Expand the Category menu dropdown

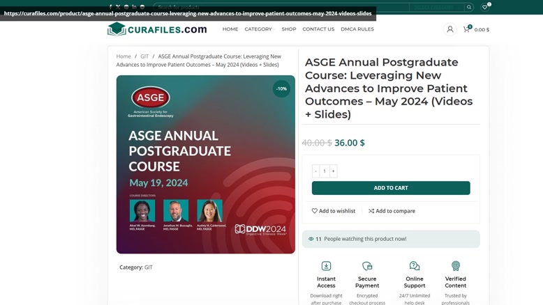[260, 29]
